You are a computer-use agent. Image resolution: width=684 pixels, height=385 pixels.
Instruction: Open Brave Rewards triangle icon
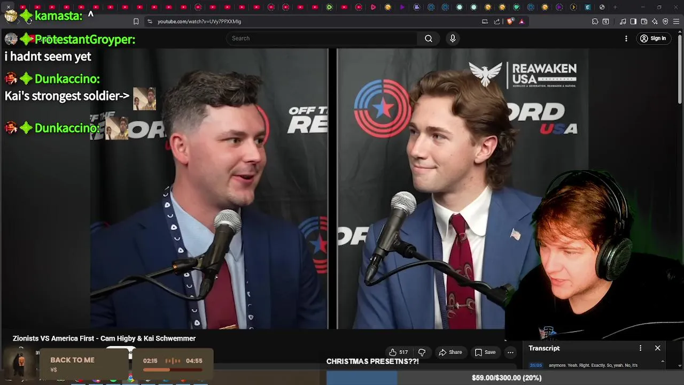[x=522, y=21]
